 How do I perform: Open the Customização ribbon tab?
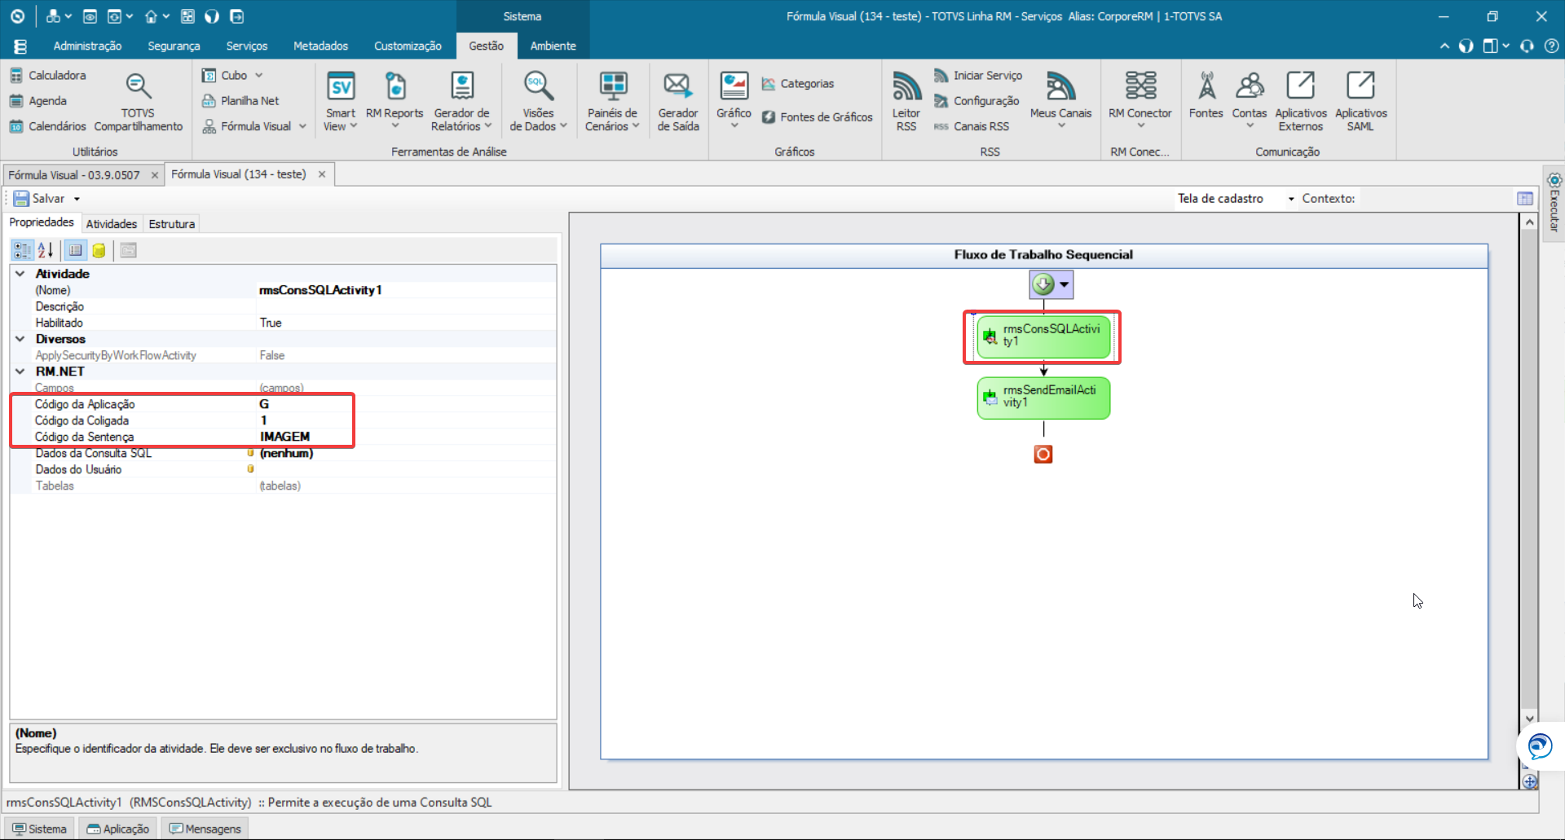point(408,46)
